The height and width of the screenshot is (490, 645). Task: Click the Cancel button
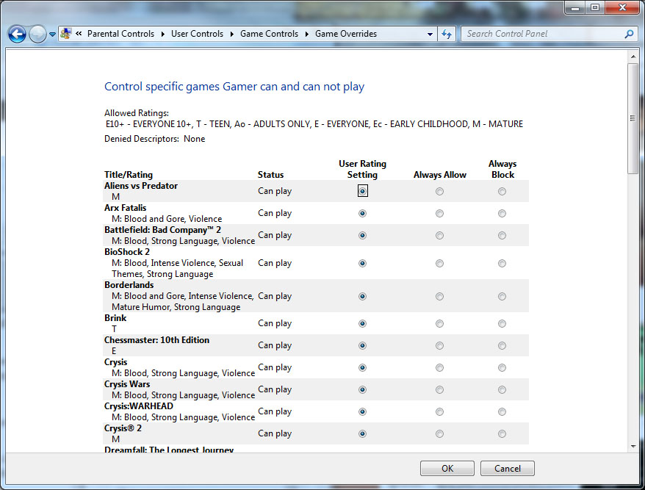(x=507, y=469)
